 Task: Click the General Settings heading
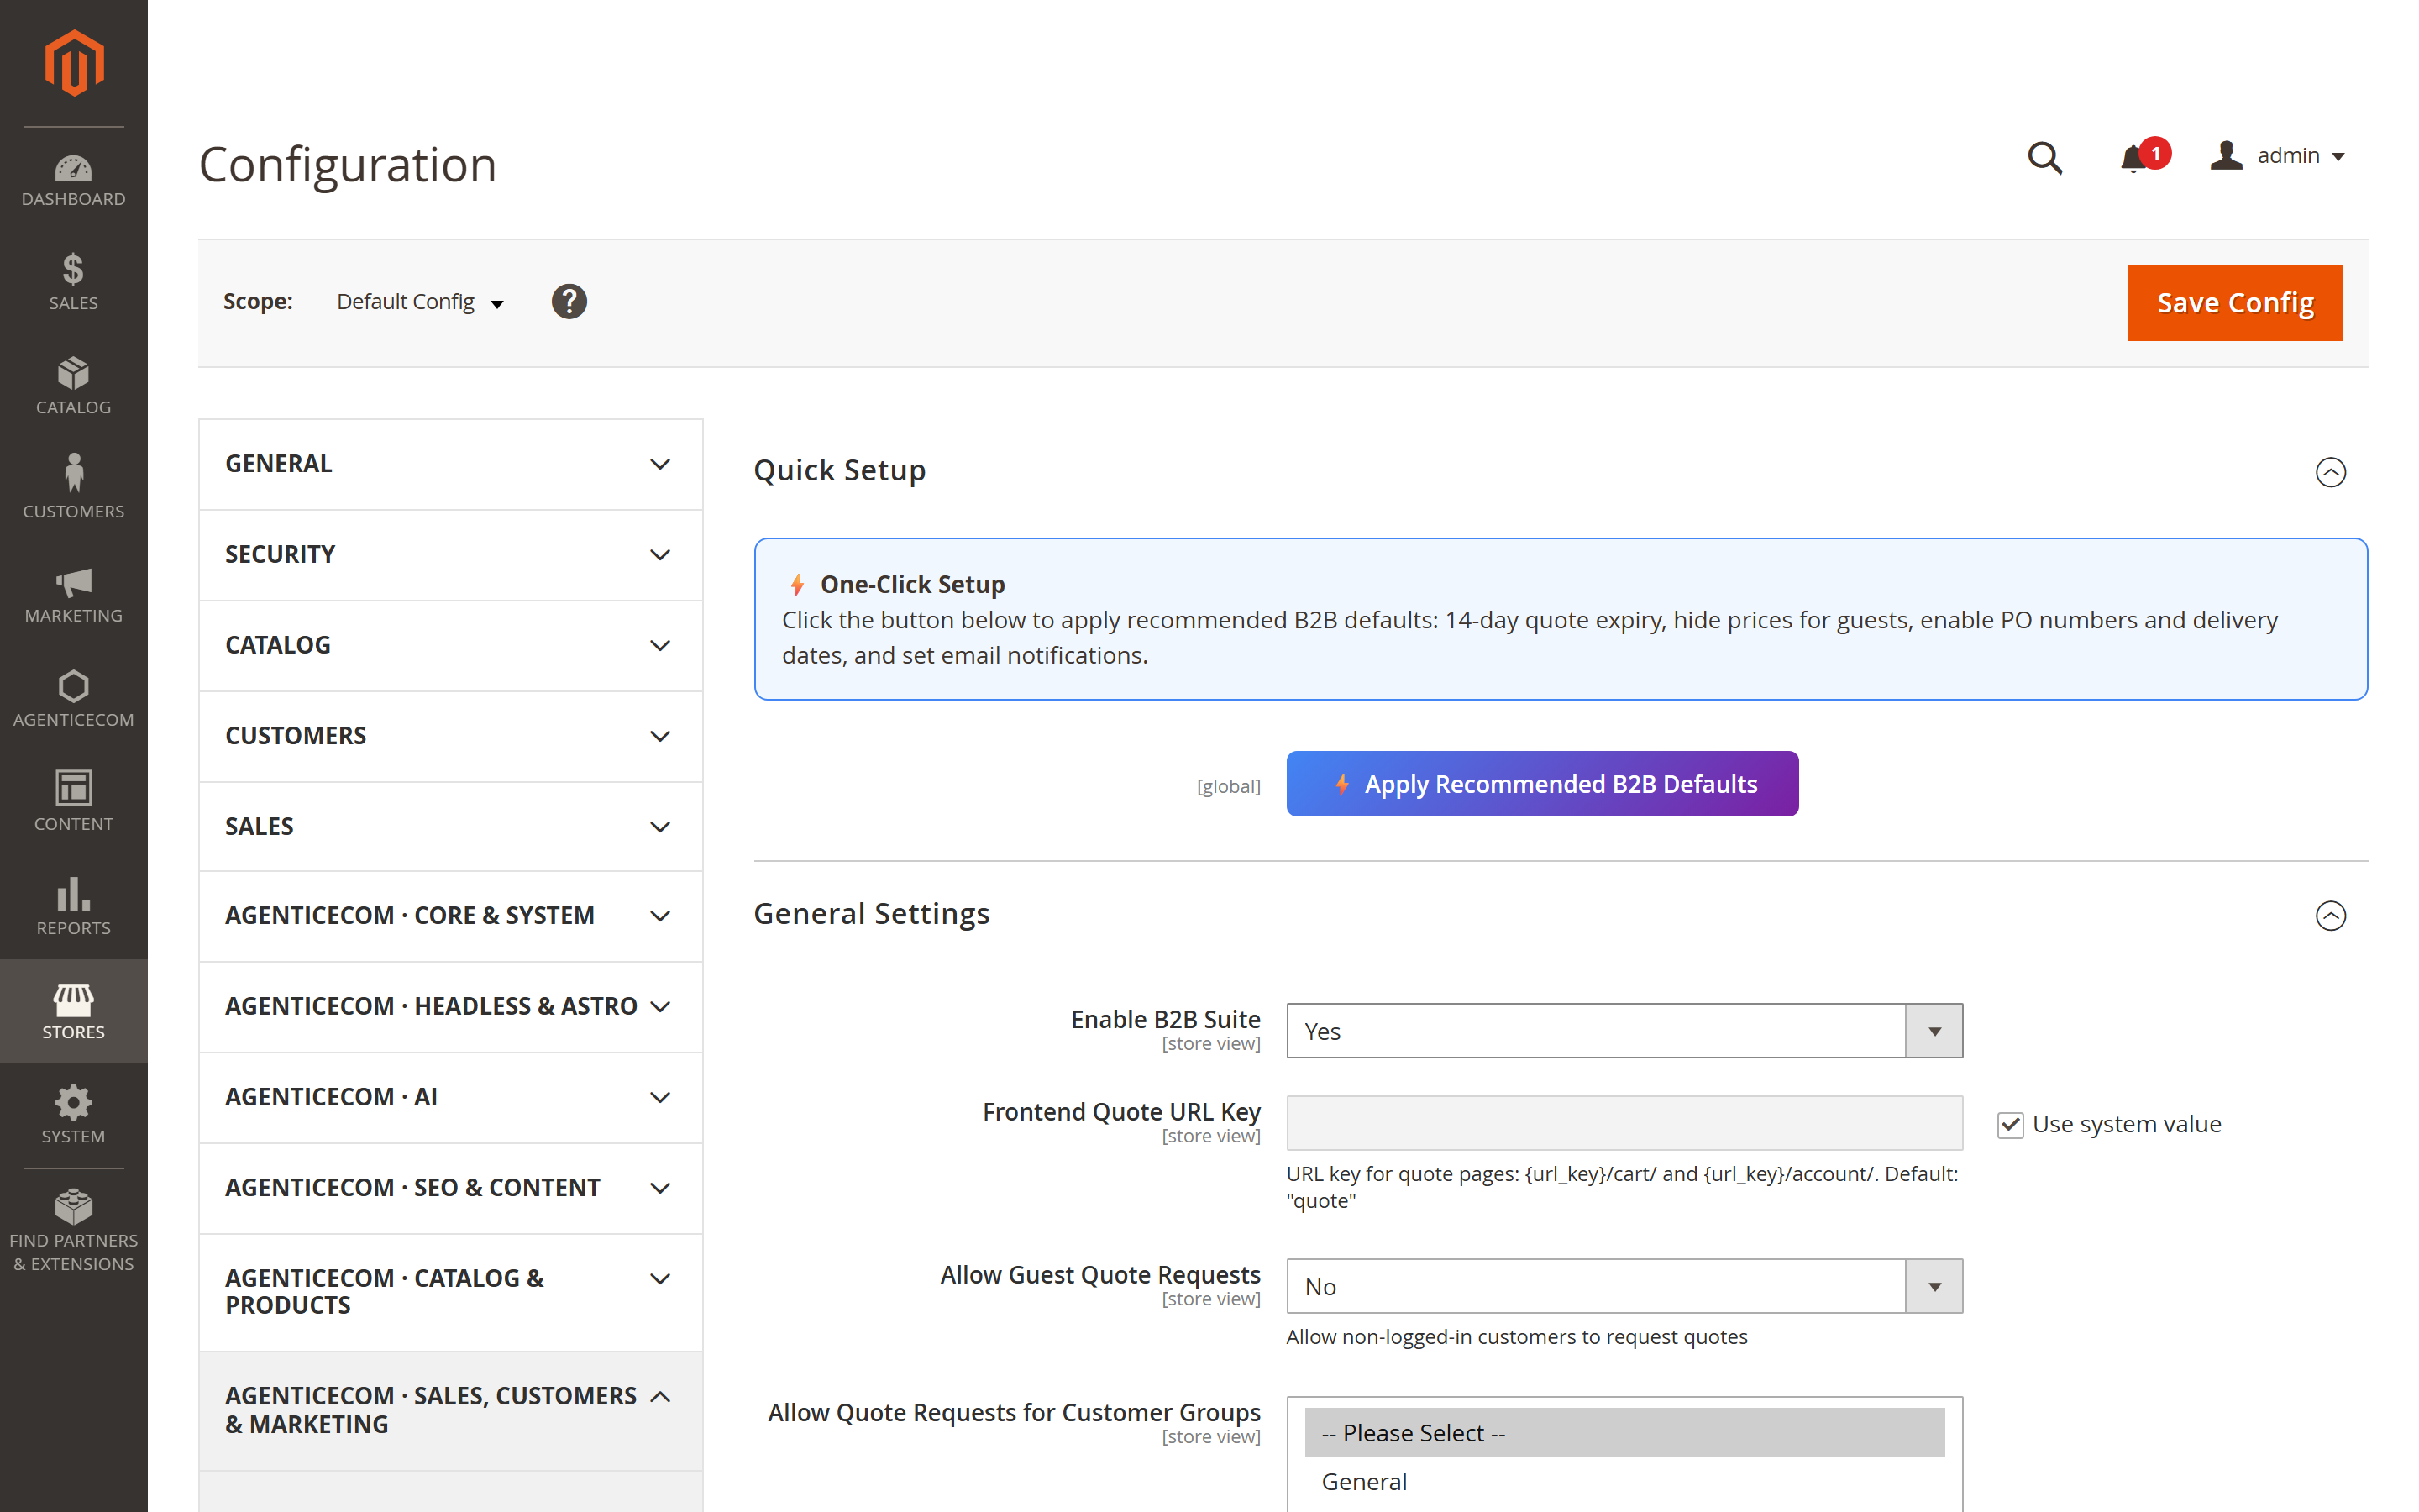(x=872, y=914)
